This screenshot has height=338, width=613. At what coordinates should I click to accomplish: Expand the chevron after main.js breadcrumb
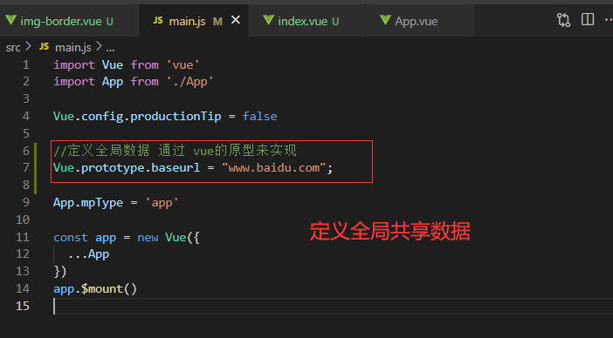coord(99,47)
